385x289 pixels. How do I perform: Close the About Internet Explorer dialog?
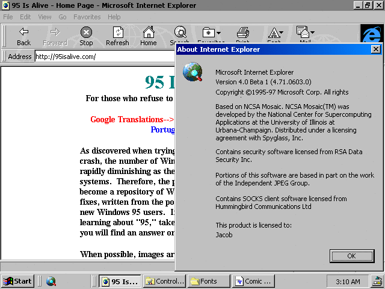(375, 49)
